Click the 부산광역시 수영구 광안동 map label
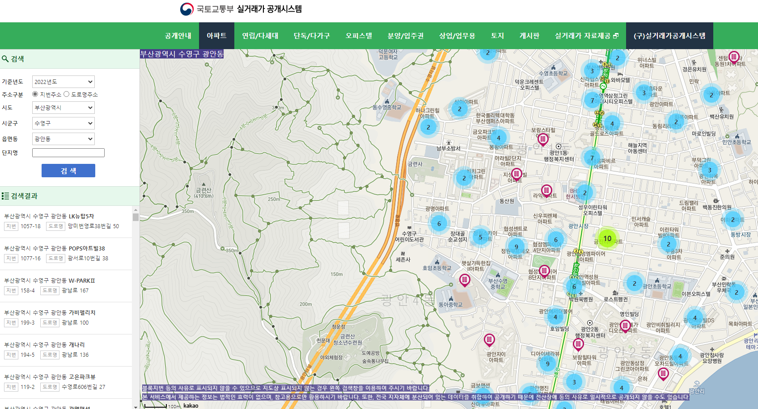Image resolution: width=758 pixels, height=409 pixels. point(182,54)
